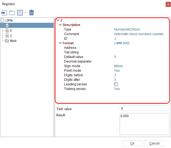Select register C in the tree
Image resolution: width=171 pixels, height=148 pixels.
[11, 36]
